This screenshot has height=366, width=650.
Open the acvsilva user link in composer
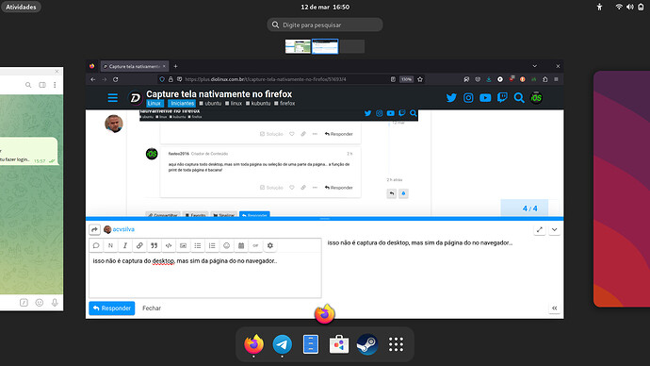123,229
